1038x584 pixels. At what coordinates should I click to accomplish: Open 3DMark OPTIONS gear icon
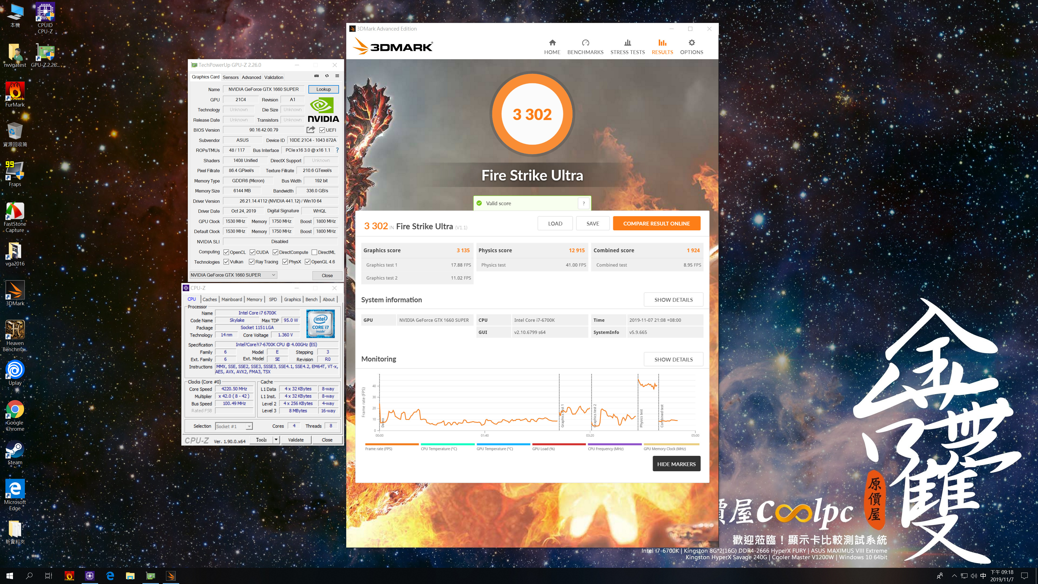(x=691, y=43)
